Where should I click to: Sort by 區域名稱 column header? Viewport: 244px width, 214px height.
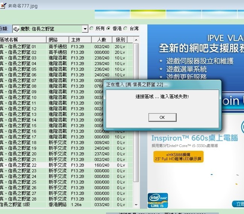point(23,40)
